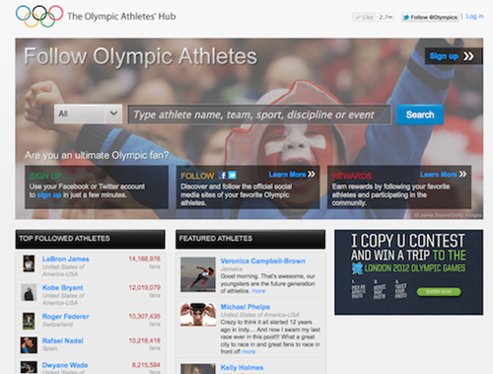
Task: Expand Michael Phelps's post with more link
Action: [248, 351]
